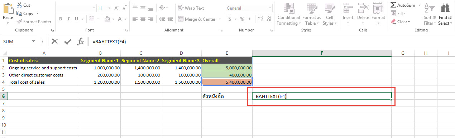The width and height of the screenshot is (455, 138).
Task: Apply font color with the A icon
Action: click(x=120, y=19)
